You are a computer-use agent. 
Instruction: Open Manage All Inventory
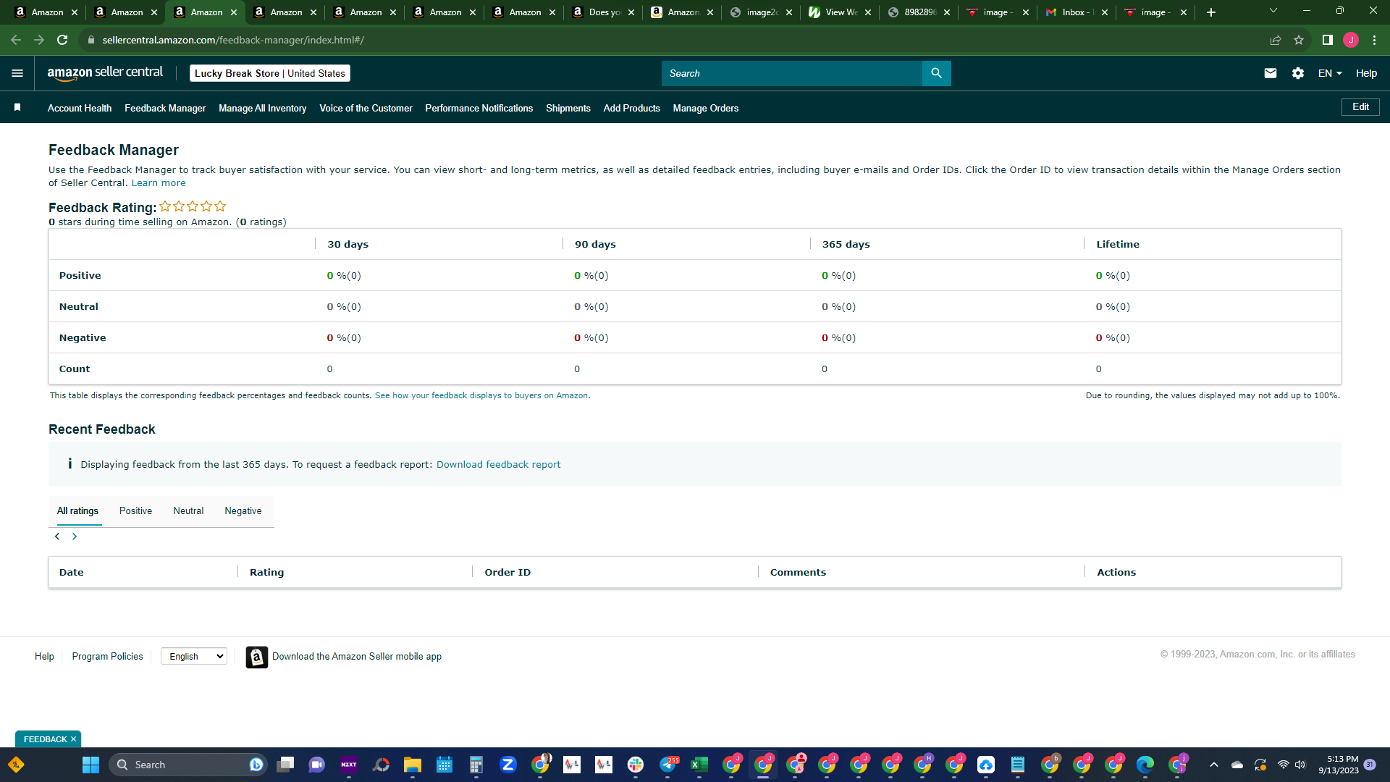coord(263,108)
